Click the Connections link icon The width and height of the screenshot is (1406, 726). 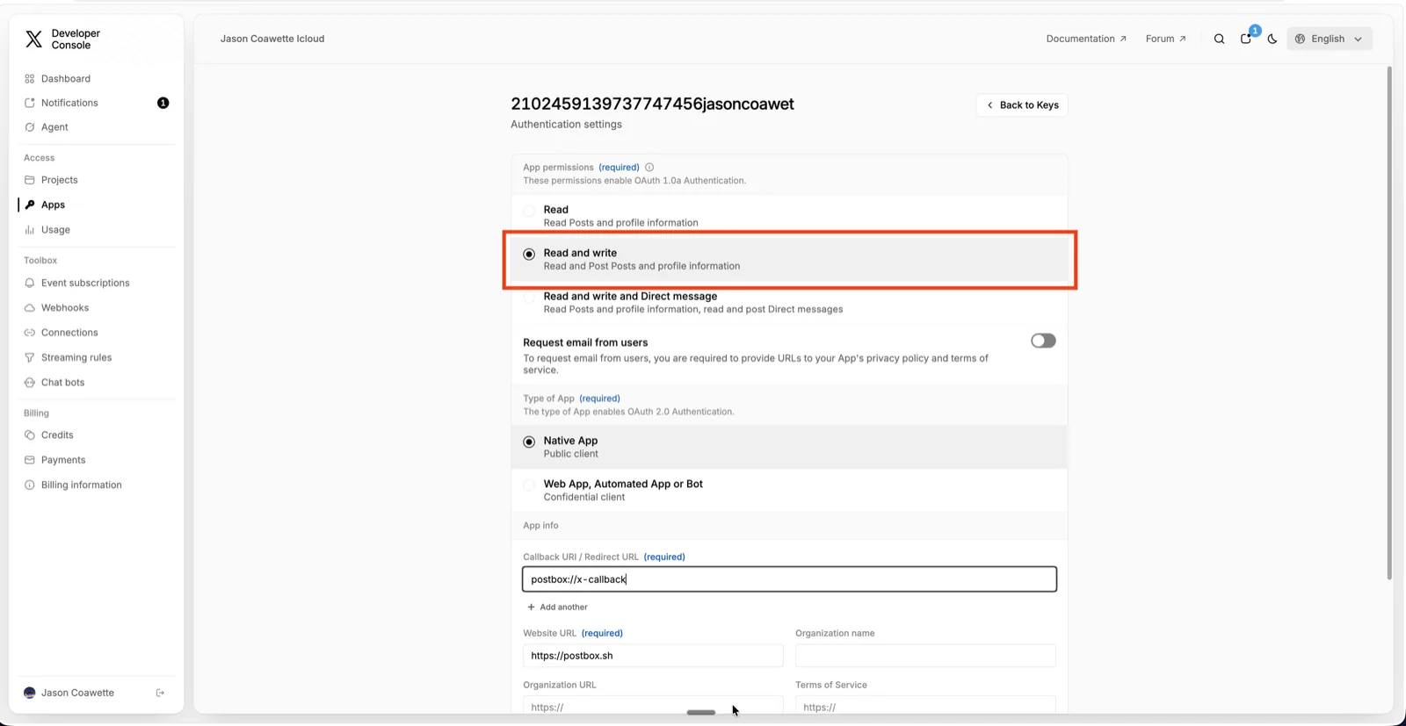(x=30, y=333)
